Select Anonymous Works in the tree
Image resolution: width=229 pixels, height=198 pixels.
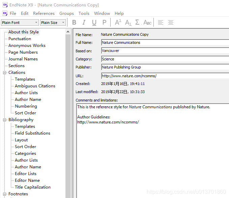[x=27, y=46]
